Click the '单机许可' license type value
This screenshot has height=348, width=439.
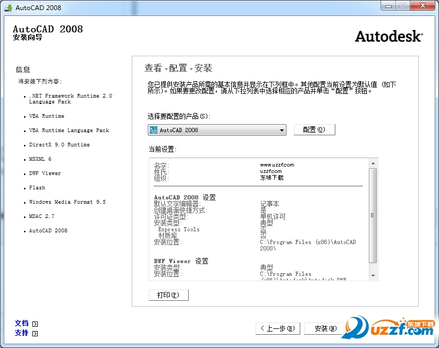coord(273,216)
